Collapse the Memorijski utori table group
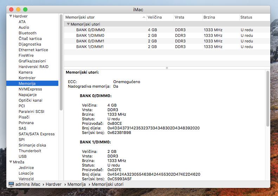This screenshot has width=278, height=196. 68,24
